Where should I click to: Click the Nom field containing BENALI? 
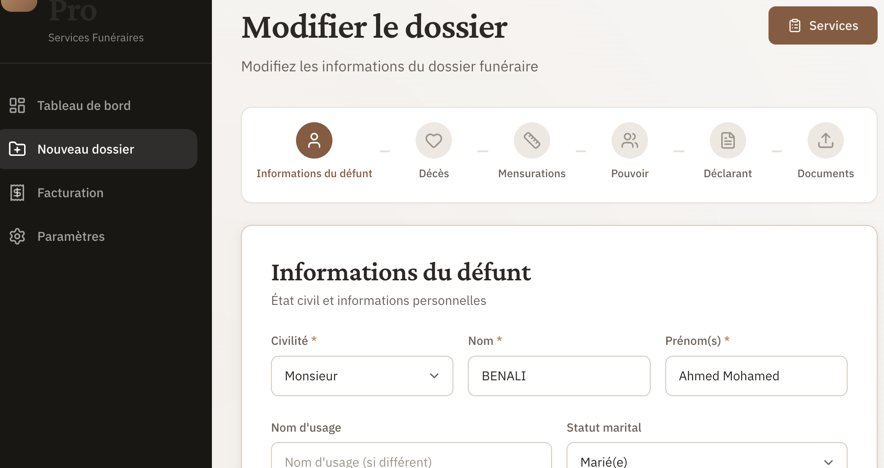pos(559,376)
